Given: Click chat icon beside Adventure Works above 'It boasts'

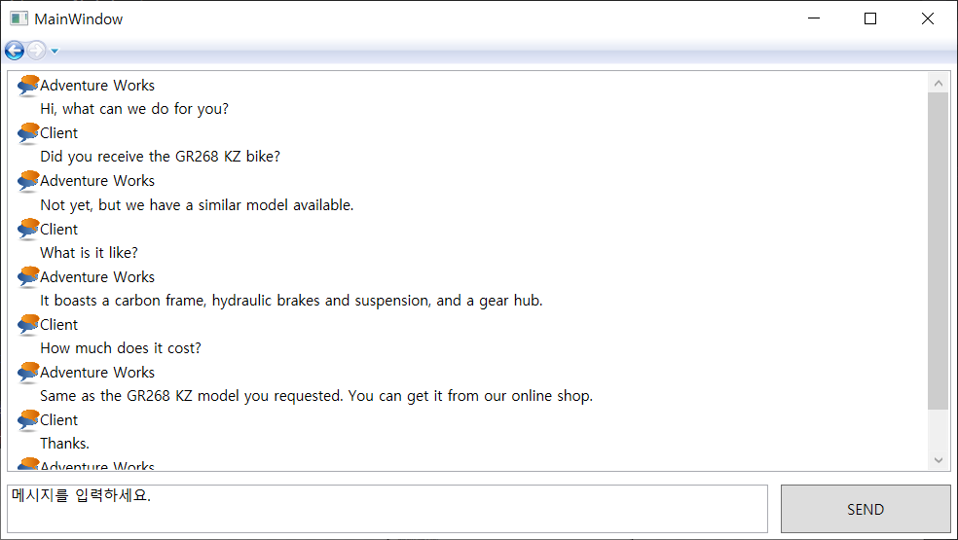Looking at the screenshot, I should tap(28, 276).
